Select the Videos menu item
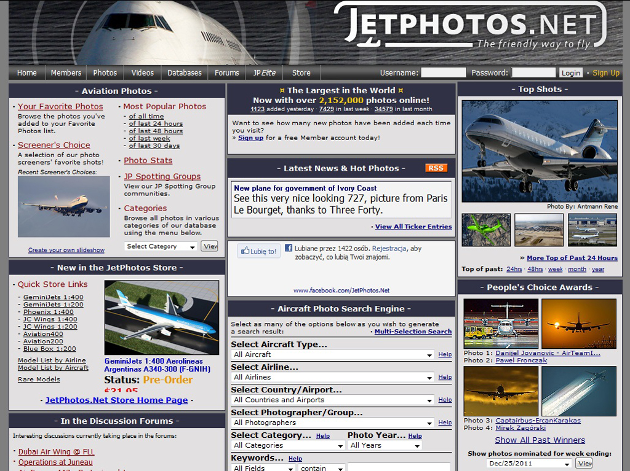This screenshot has height=471, width=630. pyautogui.click(x=143, y=72)
